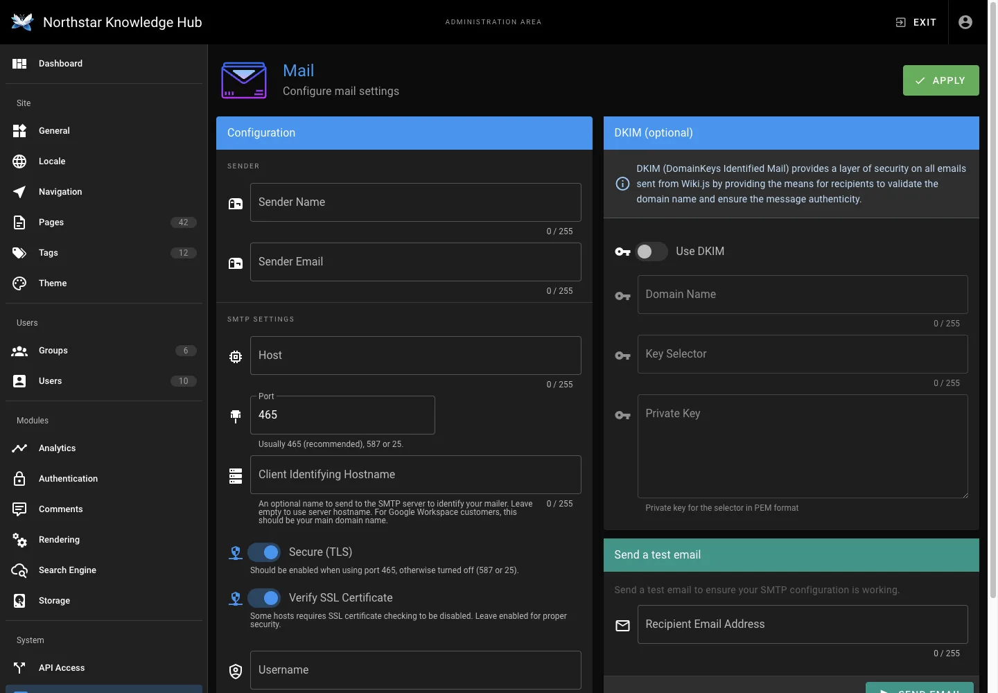Click the Pages count badge 42
Viewport: 998px width, 693px height.
point(184,222)
